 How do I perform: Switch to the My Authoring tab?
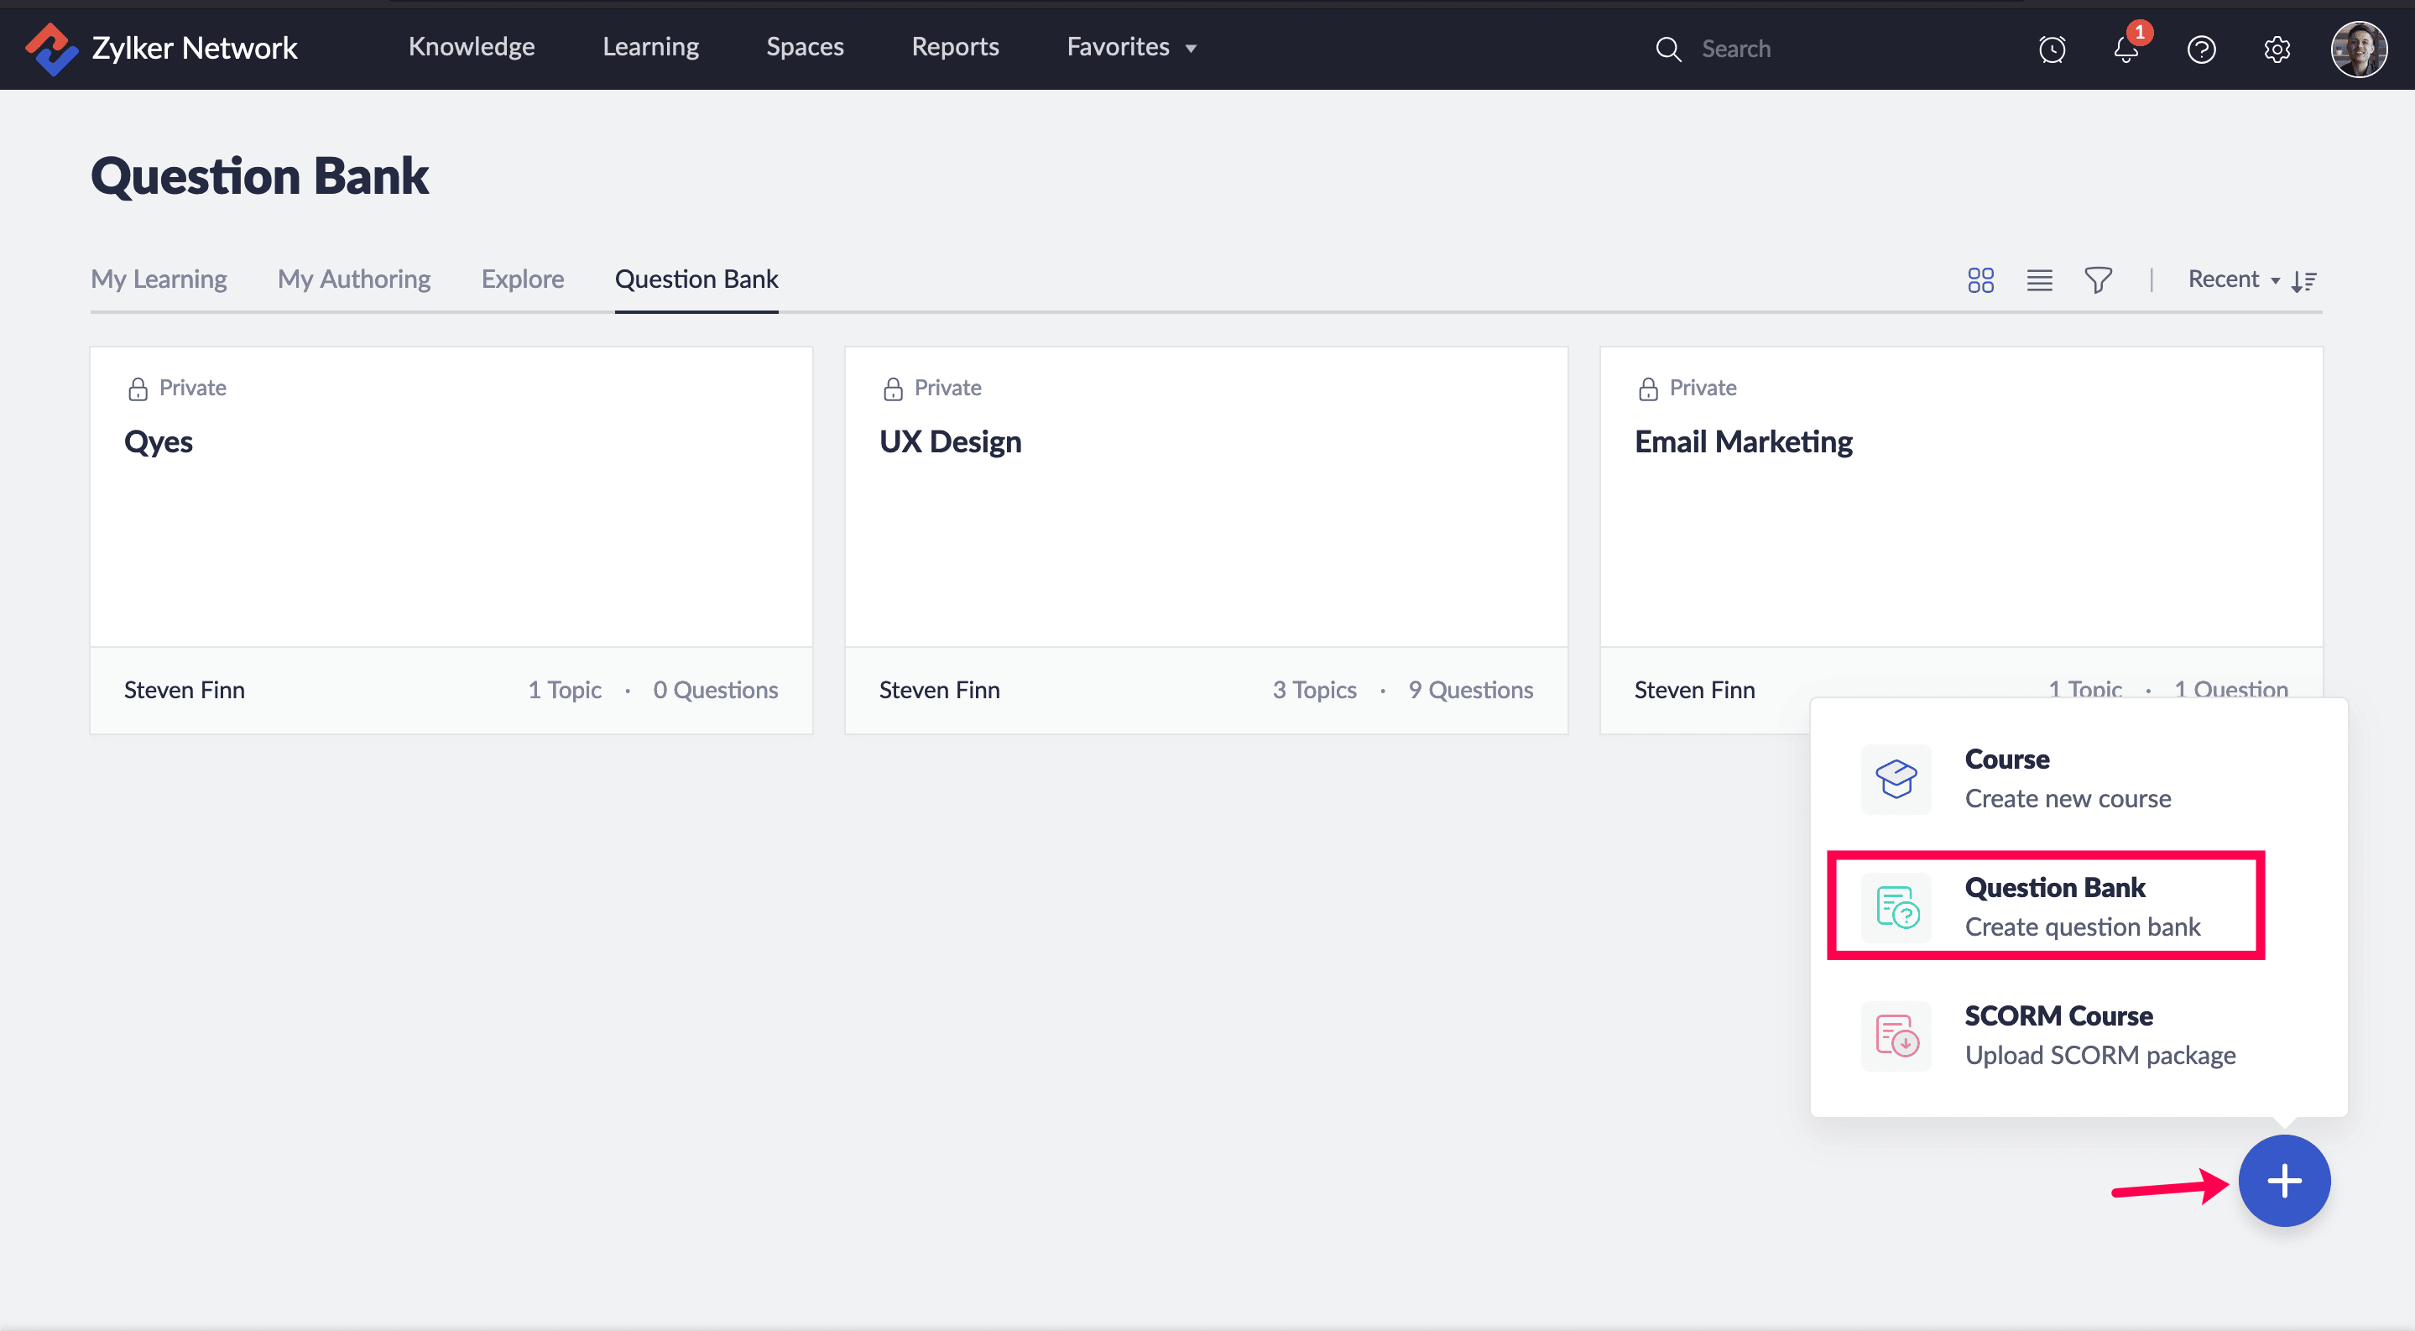(353, 279)
